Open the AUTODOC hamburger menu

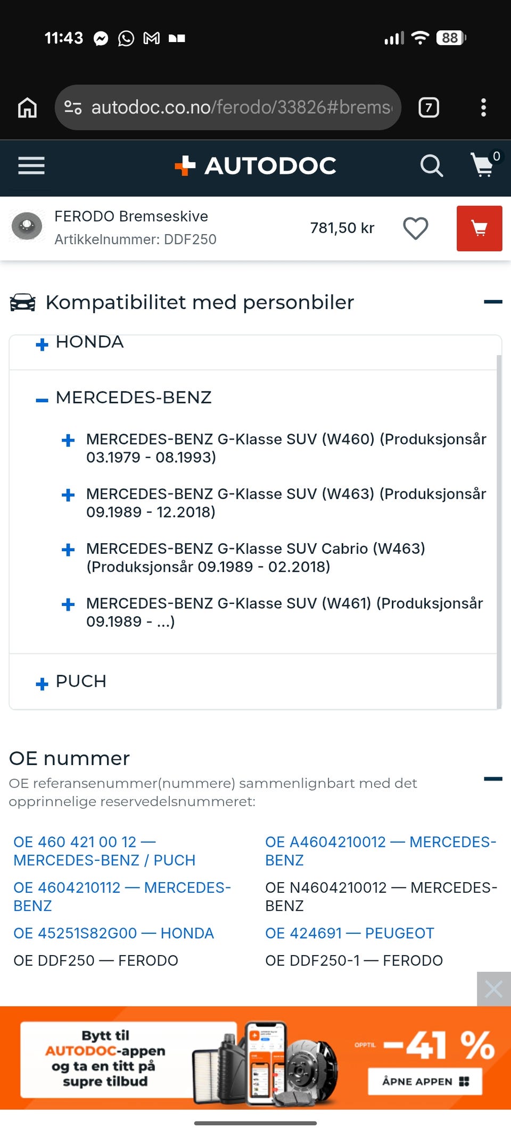pyautogui.click(x=31, y=166)
